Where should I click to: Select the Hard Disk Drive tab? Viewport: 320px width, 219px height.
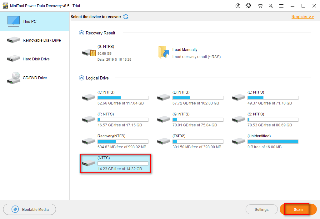click(35, 59)
